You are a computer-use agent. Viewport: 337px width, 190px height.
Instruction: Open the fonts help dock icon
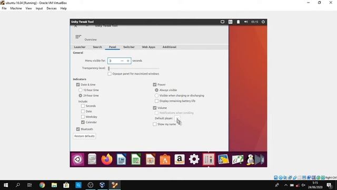pyautogui.click(x=237, y=159)
